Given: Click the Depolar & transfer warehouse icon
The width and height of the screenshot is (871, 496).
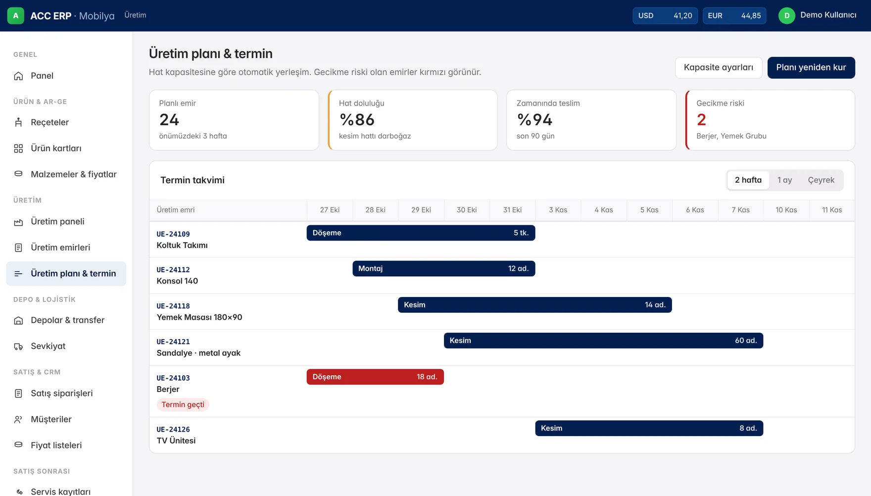Looking at the screenshot, I should pyautogui.click(x=18, y=320).
